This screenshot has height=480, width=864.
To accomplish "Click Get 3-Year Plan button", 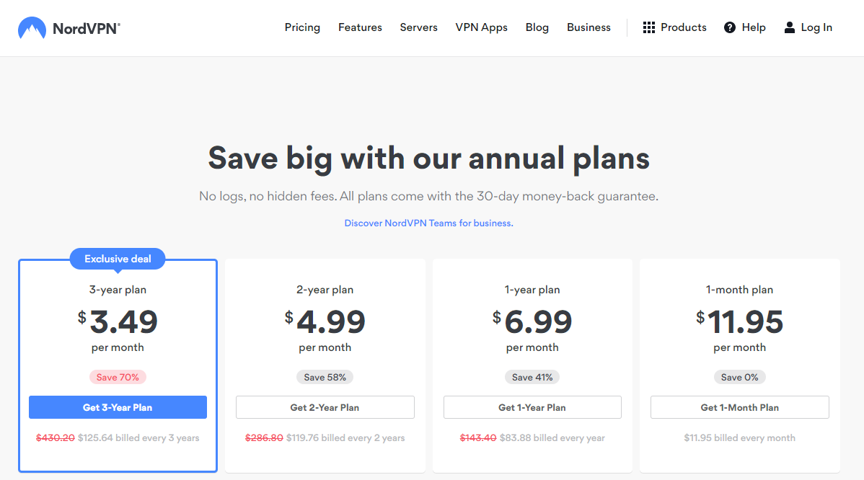I will [118, 407].
